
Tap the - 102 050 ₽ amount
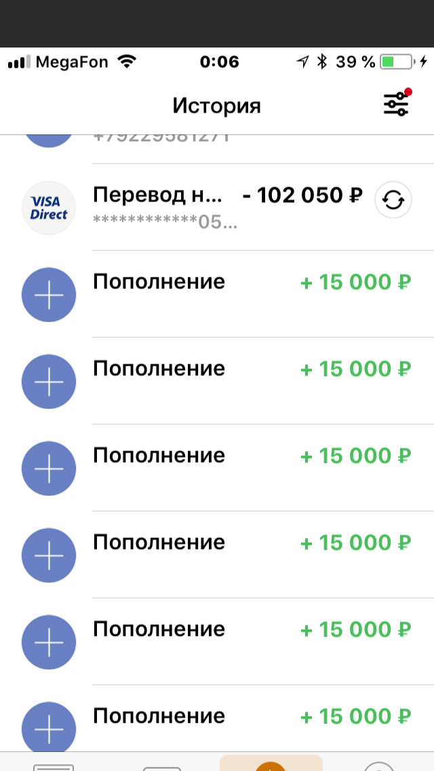(302, 195)
